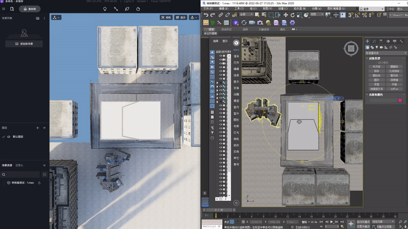Click the 添加新场景 button
The width and height of the screenshot is (408, 229).
[x=24, y=44]
